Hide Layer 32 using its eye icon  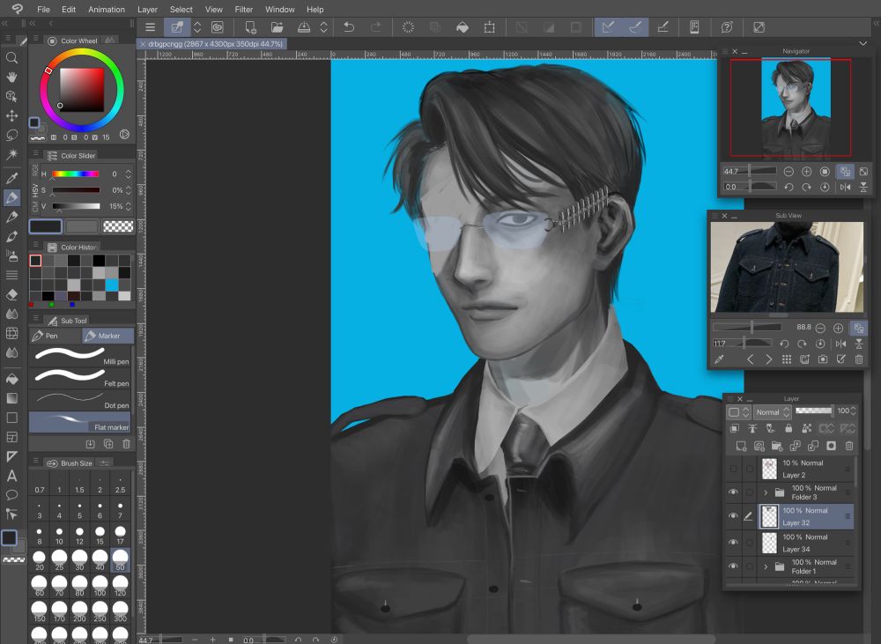(733, 516)
